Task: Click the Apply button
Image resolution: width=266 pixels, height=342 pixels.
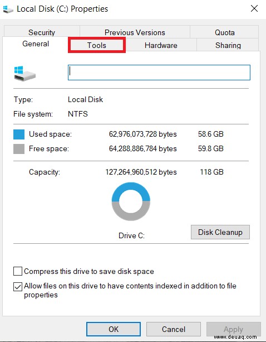Action: coord(233,329)
